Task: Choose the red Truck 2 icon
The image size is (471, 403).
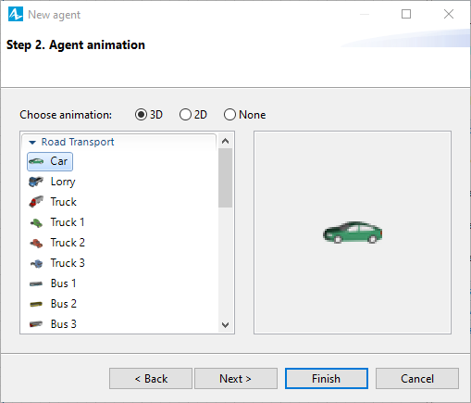Action: click(x=36, y=243)
